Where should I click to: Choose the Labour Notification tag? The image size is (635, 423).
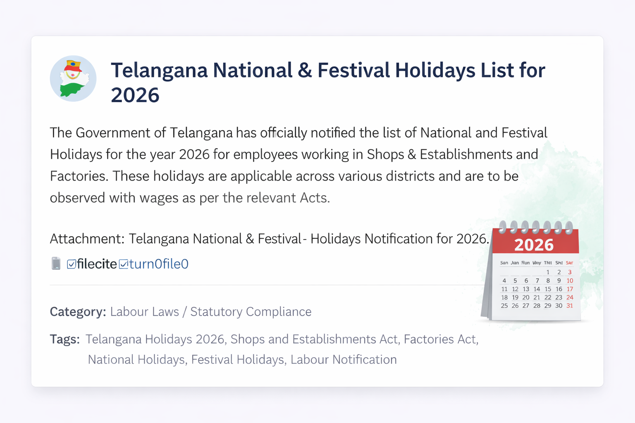pyautogui.click(x=344, y=359)
